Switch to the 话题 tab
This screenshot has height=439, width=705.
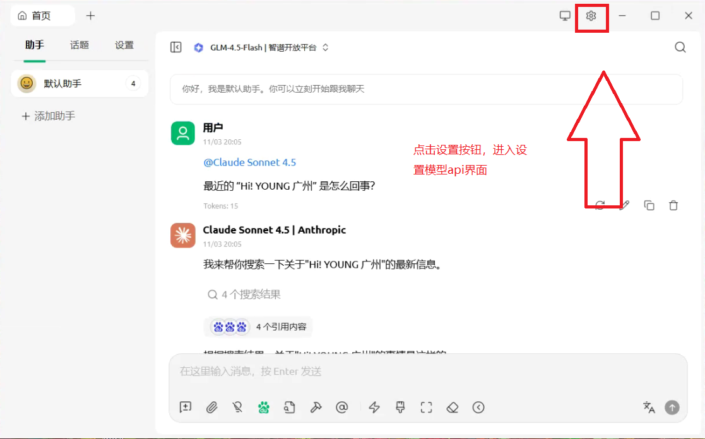79,45
